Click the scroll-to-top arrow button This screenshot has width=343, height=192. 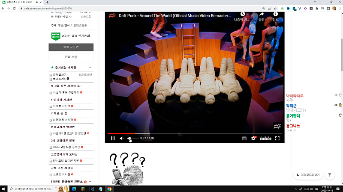tap(330, 175)
